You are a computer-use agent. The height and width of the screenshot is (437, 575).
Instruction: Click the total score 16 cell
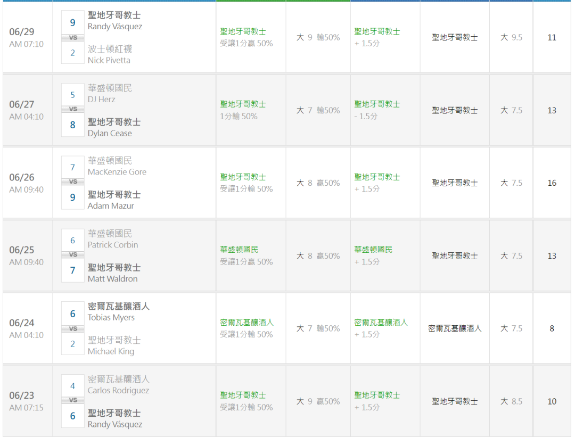(552, 183)
